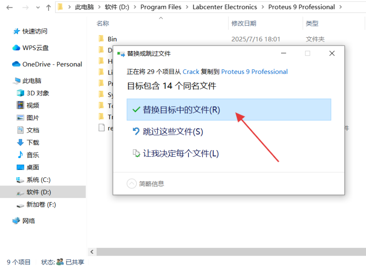Open 音乐 folder in sidebar
366x267 pixels.
click(x=33, y=155)
